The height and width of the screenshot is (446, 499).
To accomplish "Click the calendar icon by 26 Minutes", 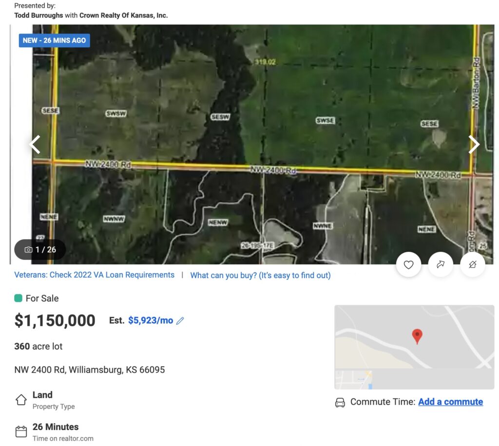I will [21, 431].
